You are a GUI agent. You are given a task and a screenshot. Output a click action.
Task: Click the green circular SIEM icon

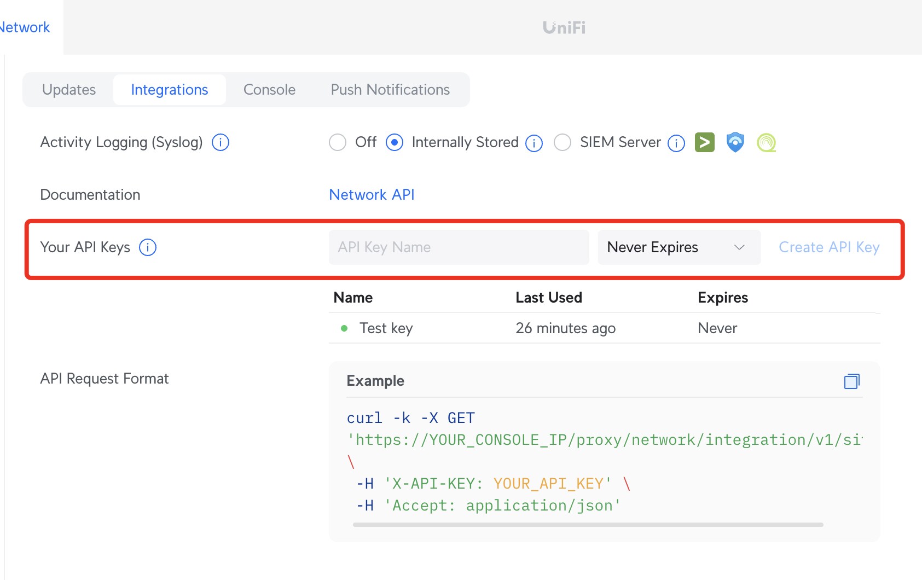766,143
